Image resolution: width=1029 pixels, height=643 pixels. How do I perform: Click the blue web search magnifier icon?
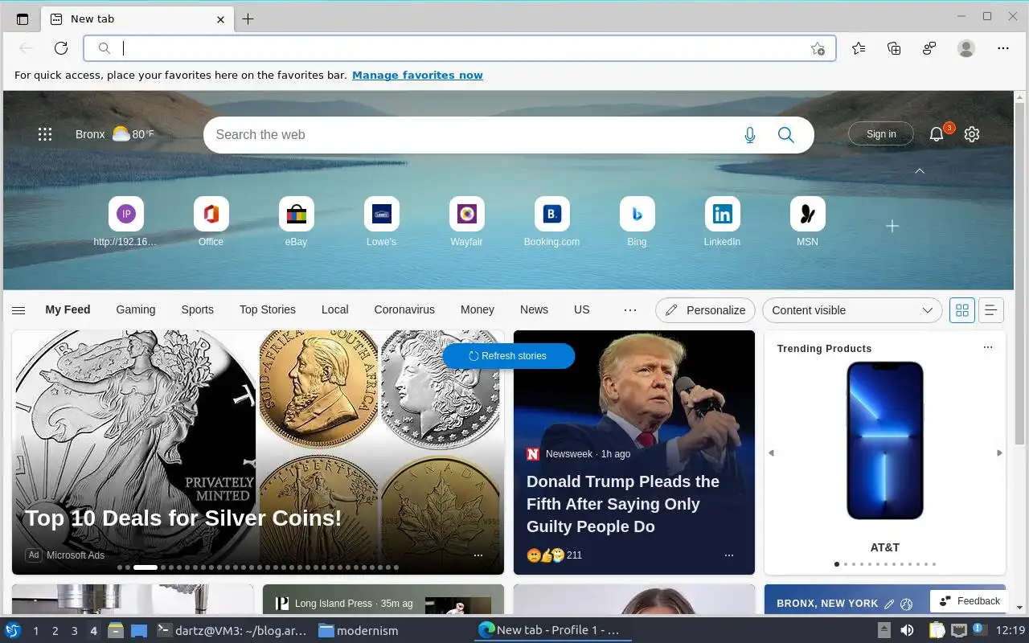click(x=786, y=135)
